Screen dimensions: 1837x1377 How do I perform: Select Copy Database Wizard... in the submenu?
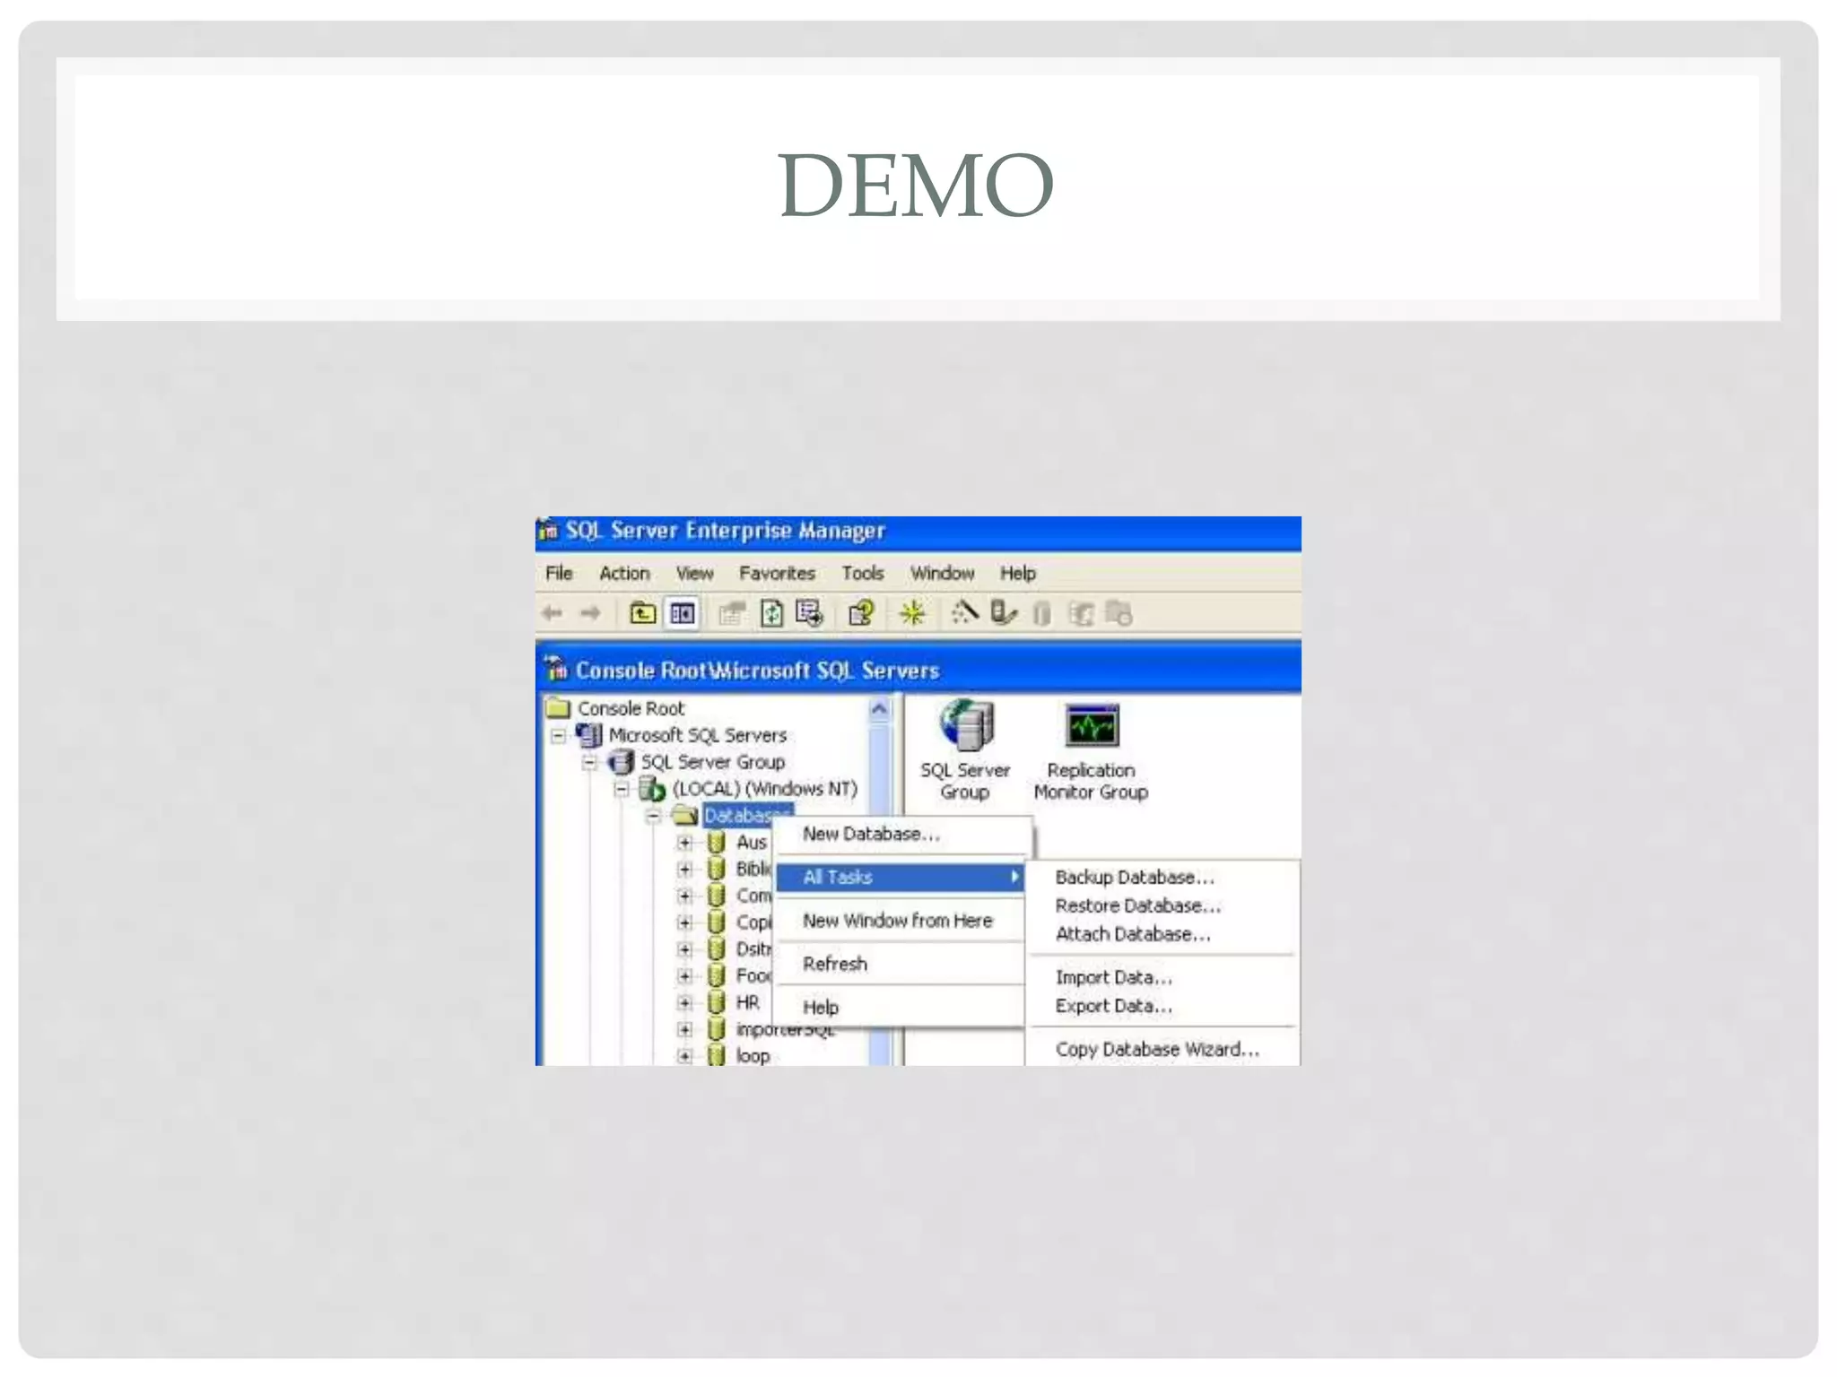(1162, 1049)
